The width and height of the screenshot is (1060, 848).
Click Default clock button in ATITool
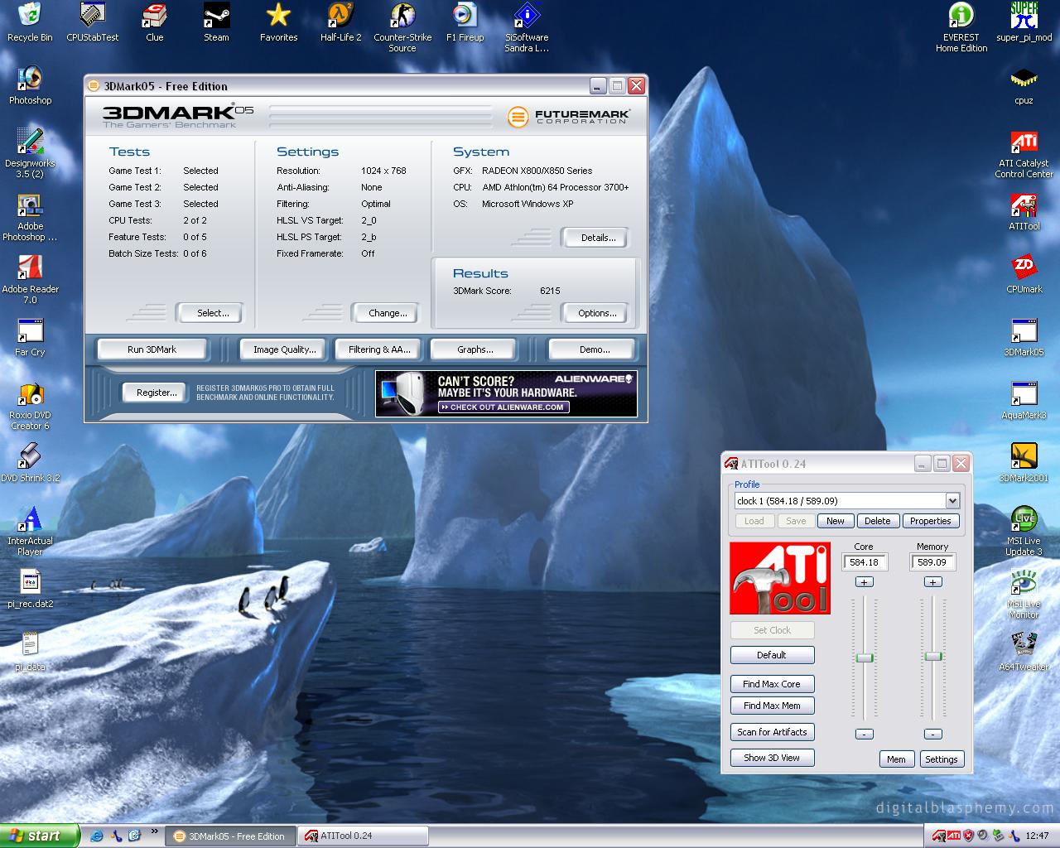pos(772,655)
